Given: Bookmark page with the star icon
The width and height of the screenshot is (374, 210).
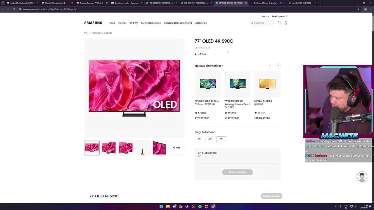Looking at the screenshot, I should point(358,9).
